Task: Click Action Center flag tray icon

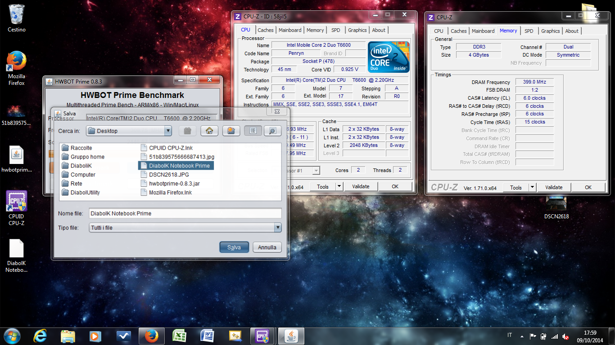Action: click(533, 336)
